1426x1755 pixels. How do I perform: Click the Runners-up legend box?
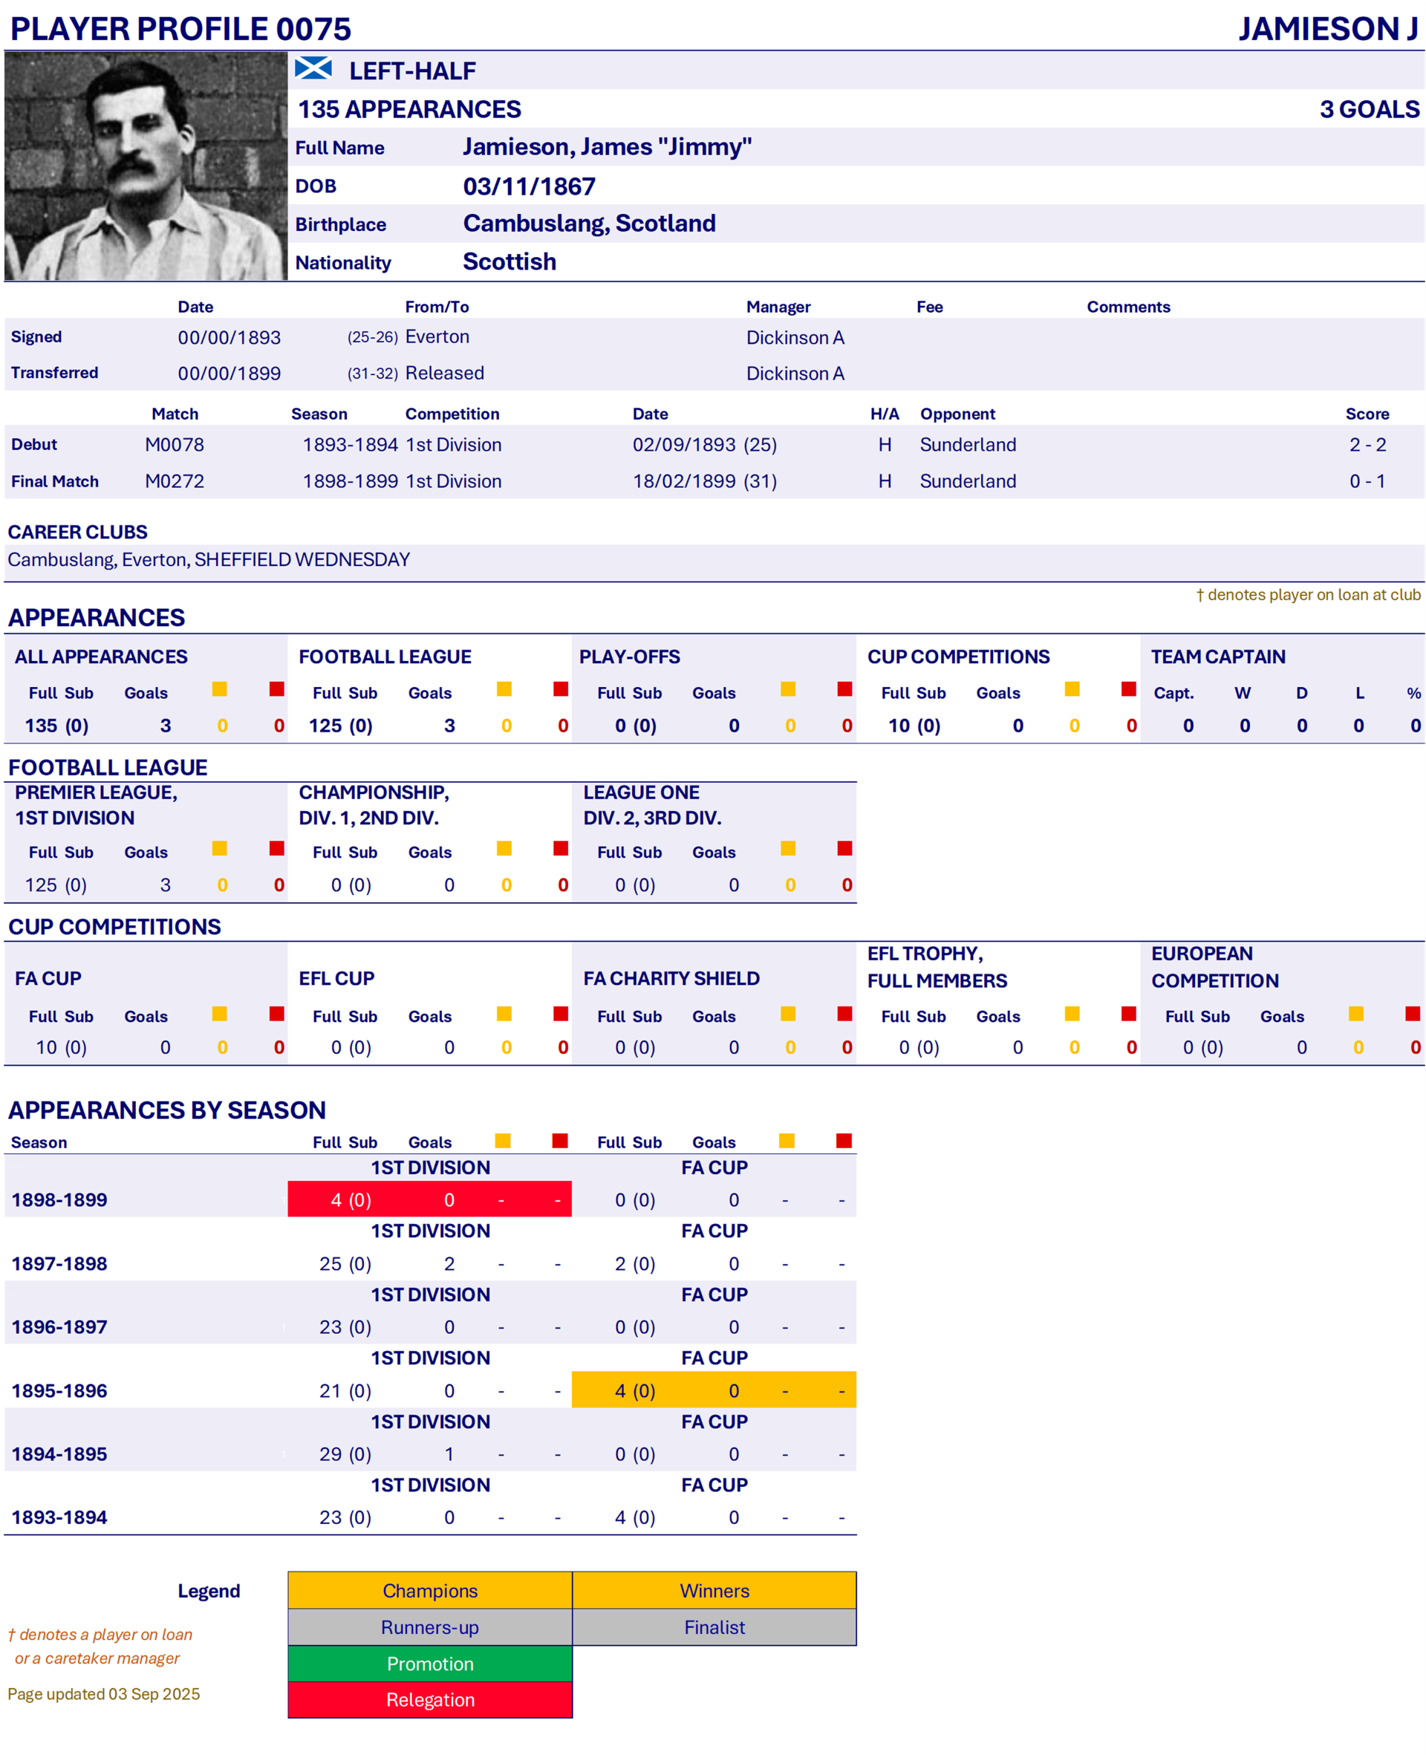tap(429, 1627)
